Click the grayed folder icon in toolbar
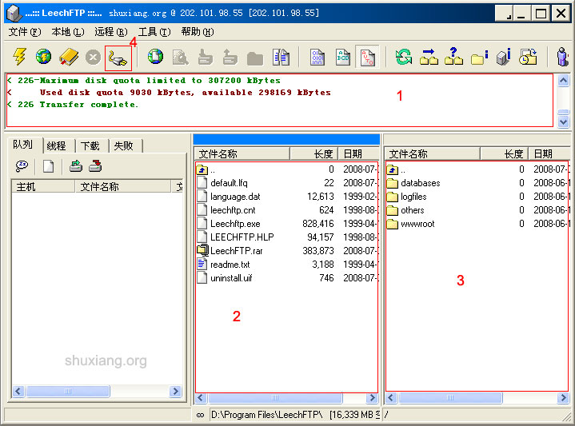575x426 pixels. [255, 58]
